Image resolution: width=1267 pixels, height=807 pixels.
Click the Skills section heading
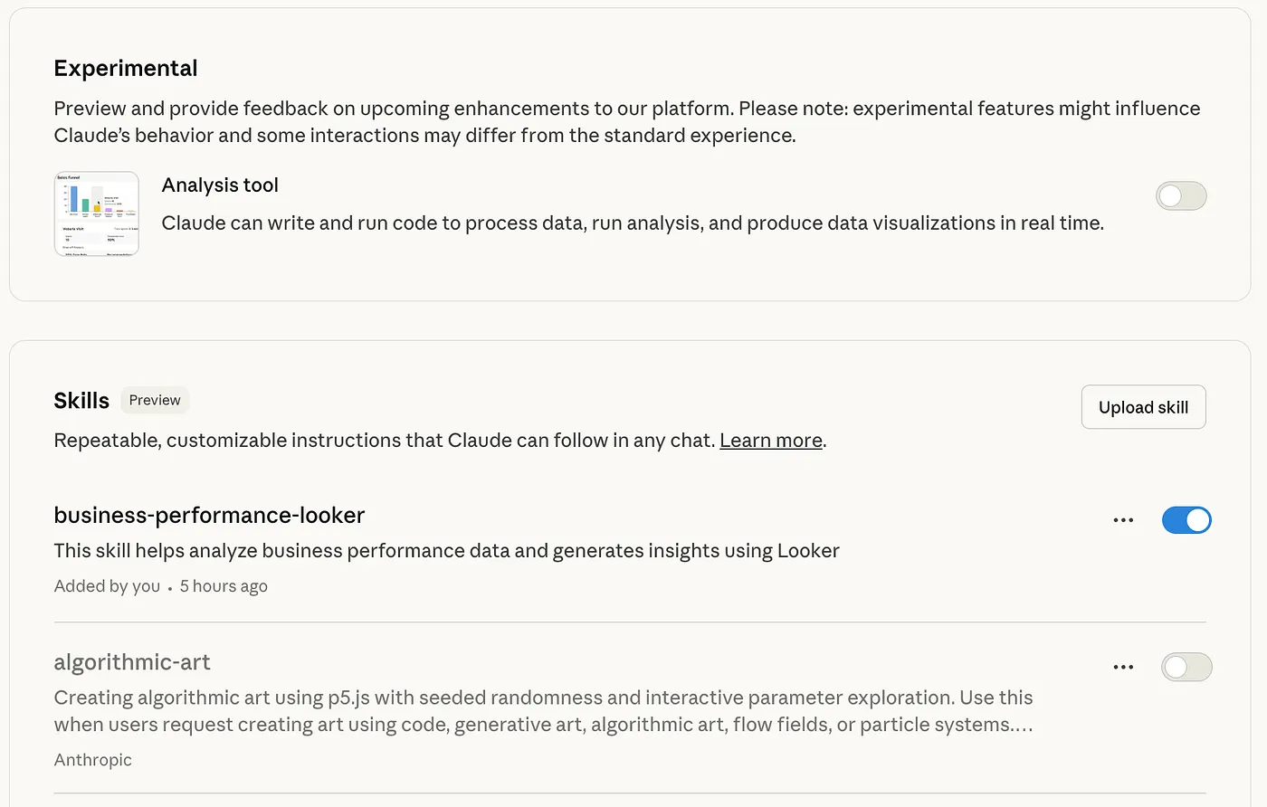pos(81,400)
